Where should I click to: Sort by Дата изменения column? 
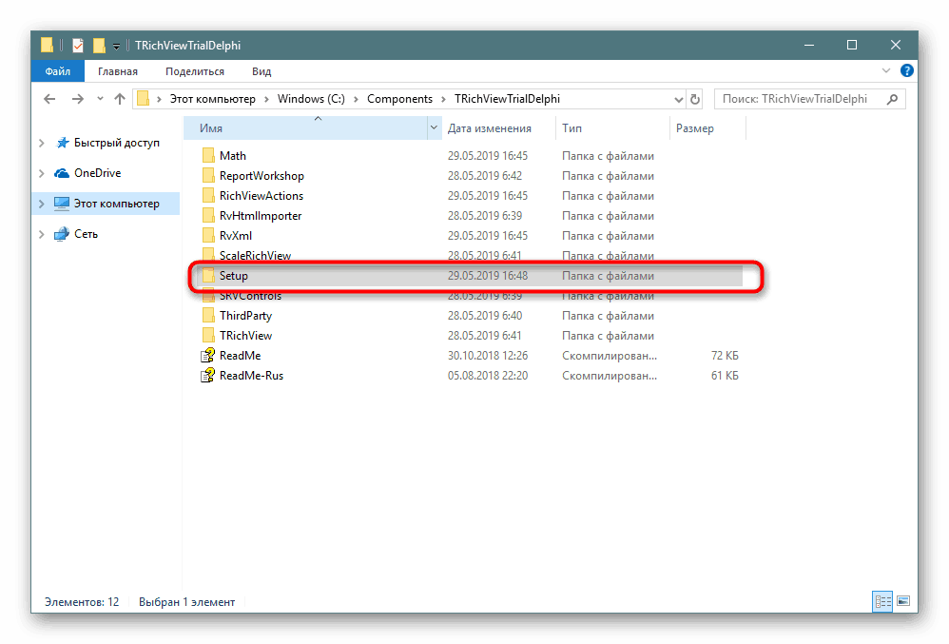[x=489, y=128]
